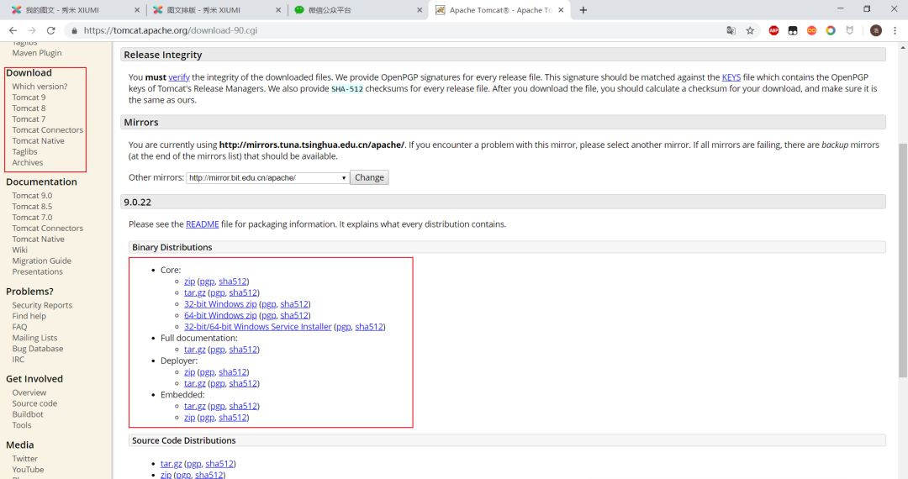This screenshot has height=479, width=908.
Task: Open sha512 for 64-bit Windows zip
Action: coord(294,315)
